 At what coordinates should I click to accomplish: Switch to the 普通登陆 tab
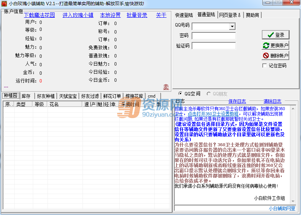tap(206, 15)
